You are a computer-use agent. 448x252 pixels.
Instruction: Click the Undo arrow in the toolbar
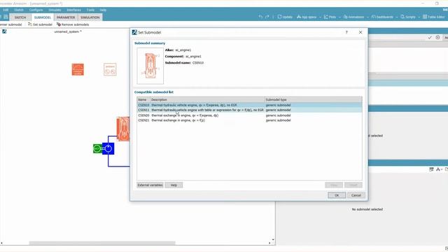(260, 17)
